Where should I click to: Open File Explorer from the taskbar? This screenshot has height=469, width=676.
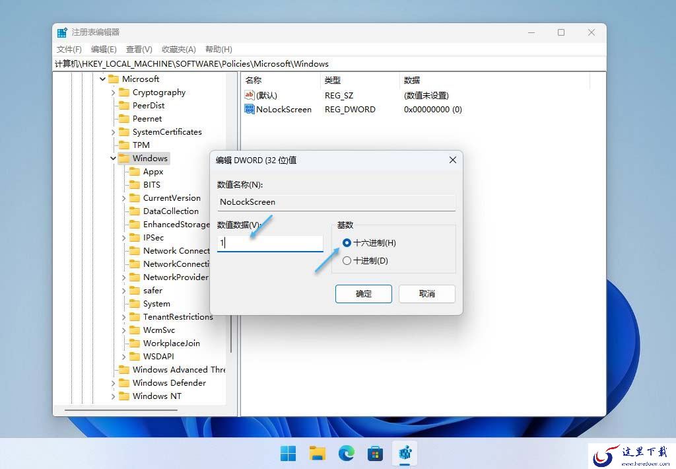click(x=318, y=453)
